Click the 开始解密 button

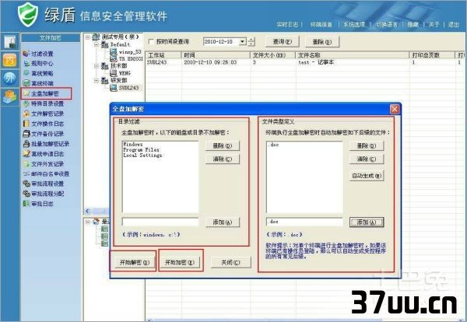[x=135, y=262]
